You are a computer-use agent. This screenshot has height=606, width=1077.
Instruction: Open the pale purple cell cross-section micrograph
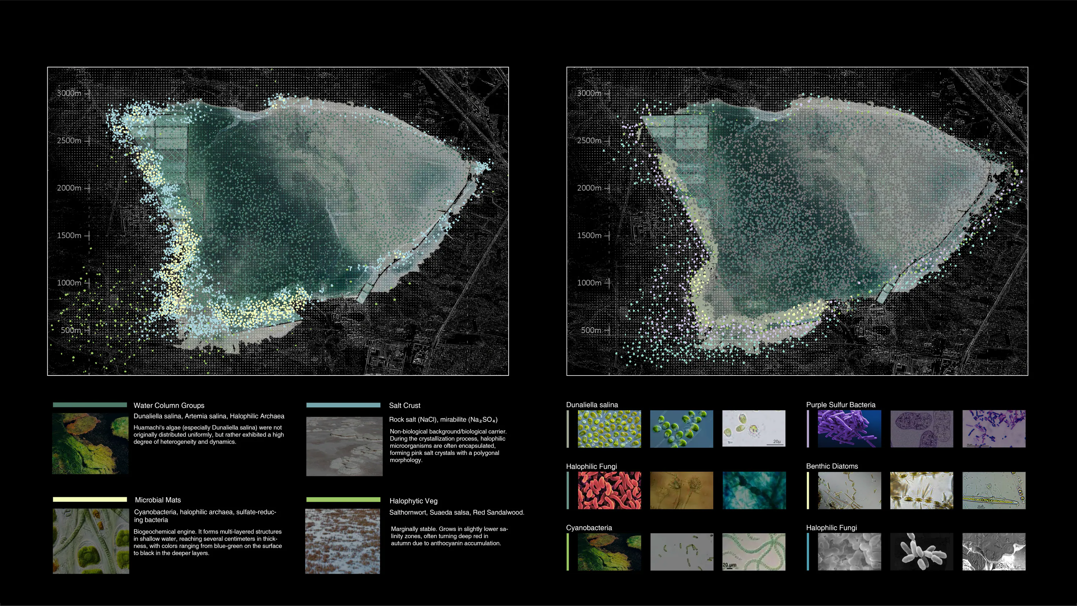click(x=922, y=429)
